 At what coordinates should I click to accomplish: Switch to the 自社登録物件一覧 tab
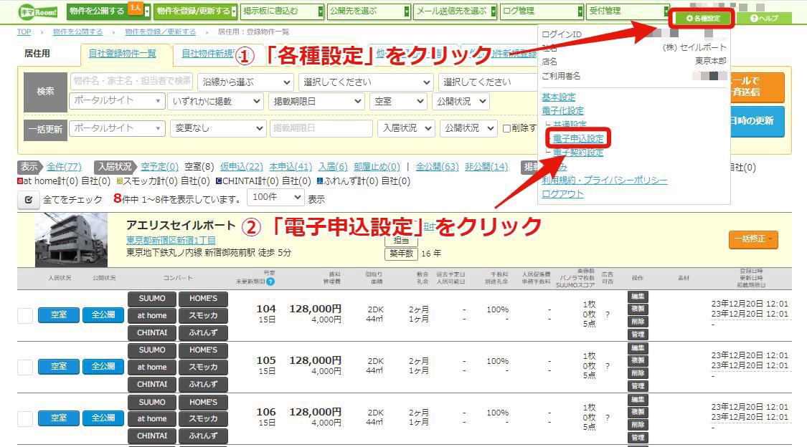tap(122, 54)
